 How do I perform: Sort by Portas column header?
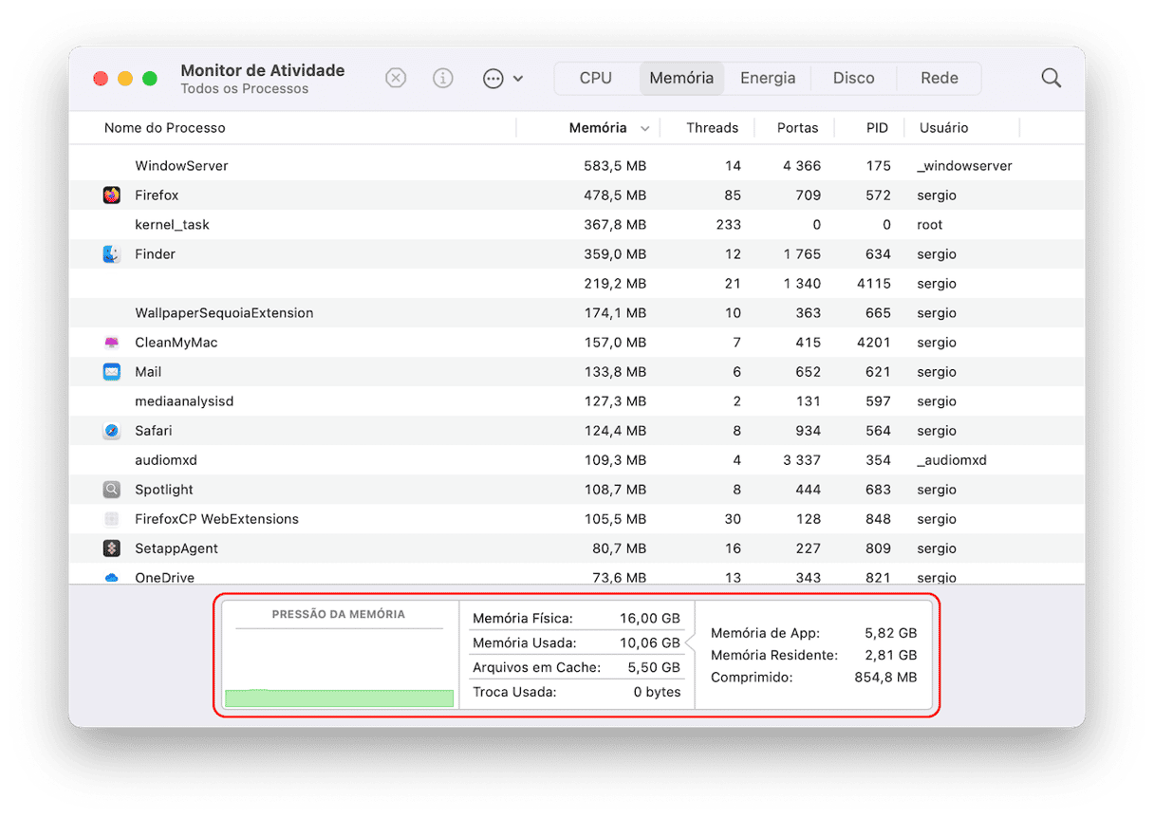798,128
